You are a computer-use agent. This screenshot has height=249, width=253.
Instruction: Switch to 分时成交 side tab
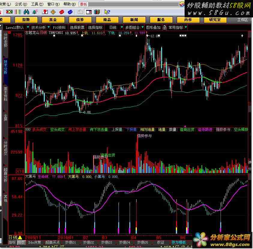coord(5,148)
